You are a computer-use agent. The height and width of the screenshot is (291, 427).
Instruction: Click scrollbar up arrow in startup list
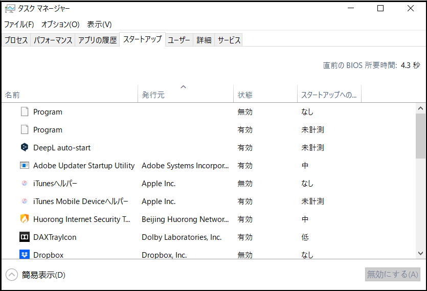click(420, 108)
